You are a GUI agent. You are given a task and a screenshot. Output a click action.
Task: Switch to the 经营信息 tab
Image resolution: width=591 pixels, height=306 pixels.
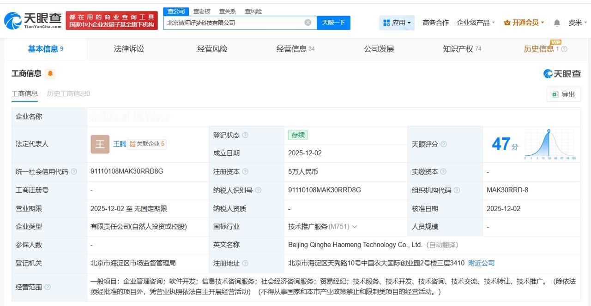pyautogui.click(x=295, y=49)
